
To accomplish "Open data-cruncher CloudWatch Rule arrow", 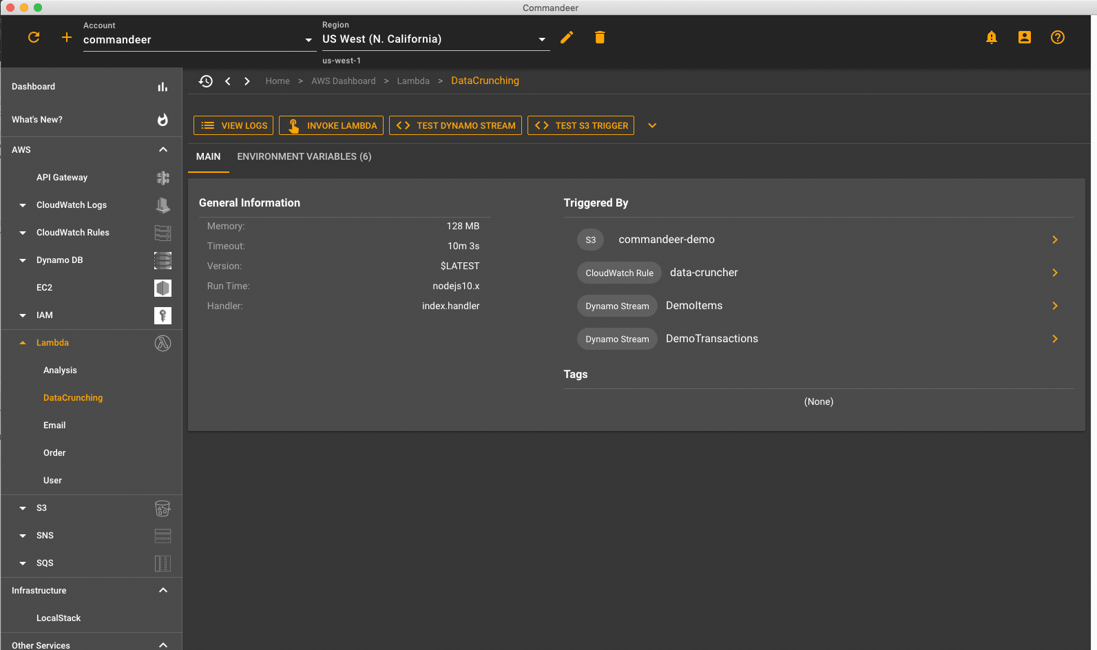I will tap(1055, 273).
